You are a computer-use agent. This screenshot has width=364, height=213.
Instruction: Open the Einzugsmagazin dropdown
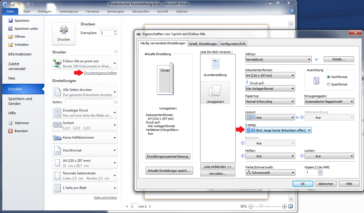coord(329,101)
